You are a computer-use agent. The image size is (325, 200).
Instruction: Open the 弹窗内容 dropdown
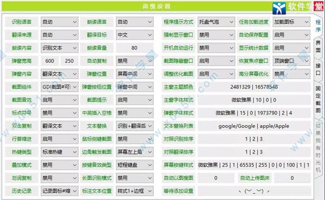[60, 74]
